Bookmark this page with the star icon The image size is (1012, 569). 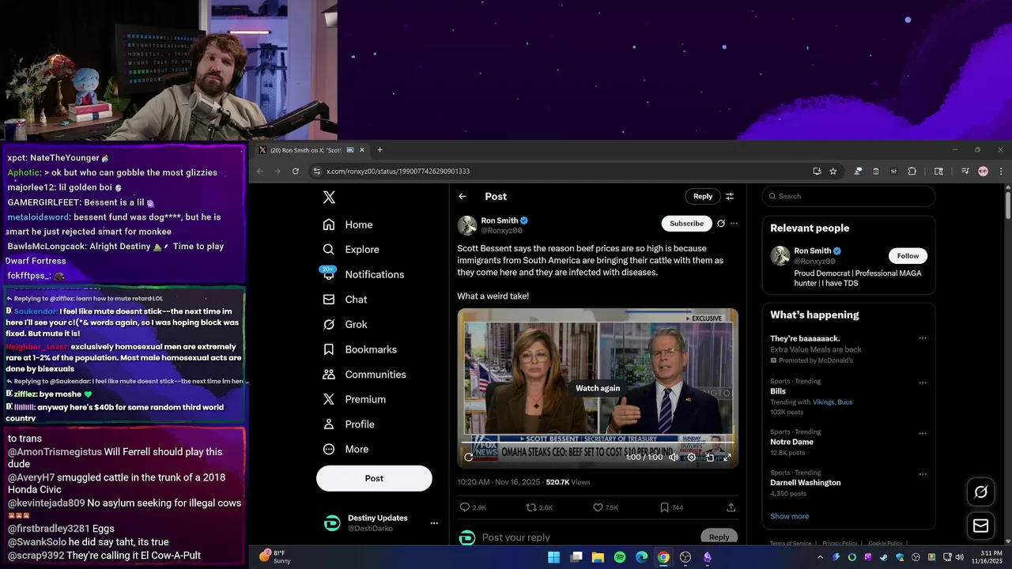(833, 171)
